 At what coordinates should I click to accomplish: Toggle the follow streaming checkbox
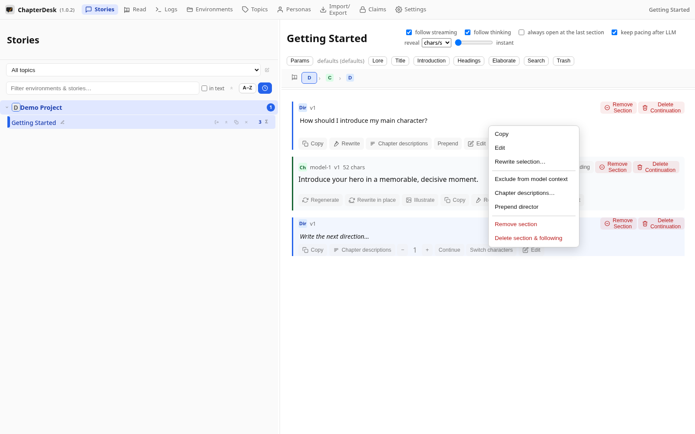[409, 33]
